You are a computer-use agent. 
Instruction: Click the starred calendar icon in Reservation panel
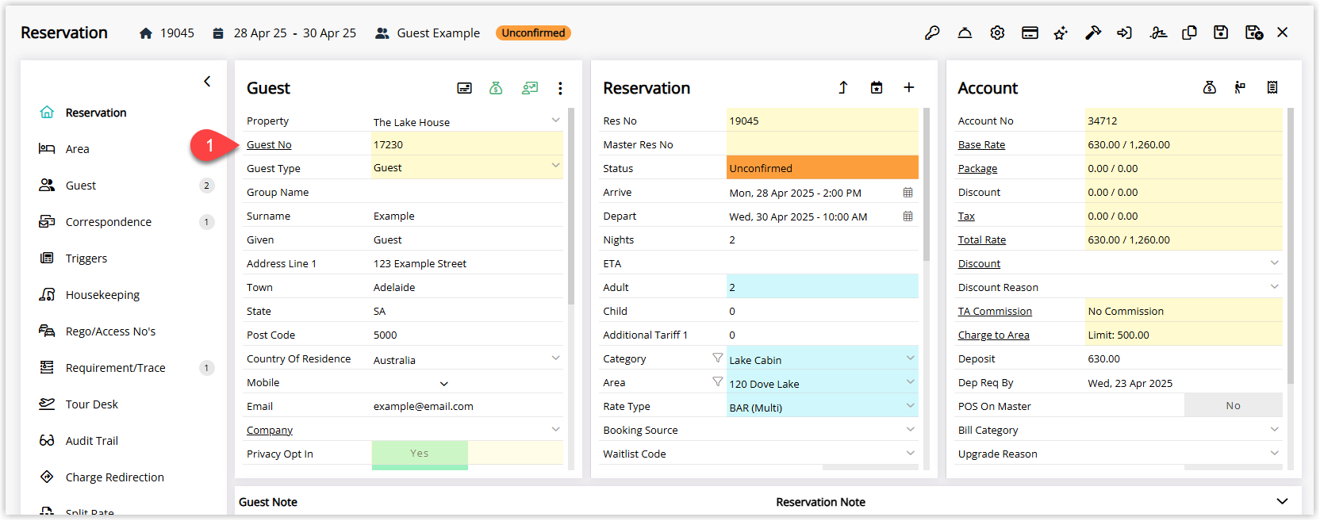point(877,87)
